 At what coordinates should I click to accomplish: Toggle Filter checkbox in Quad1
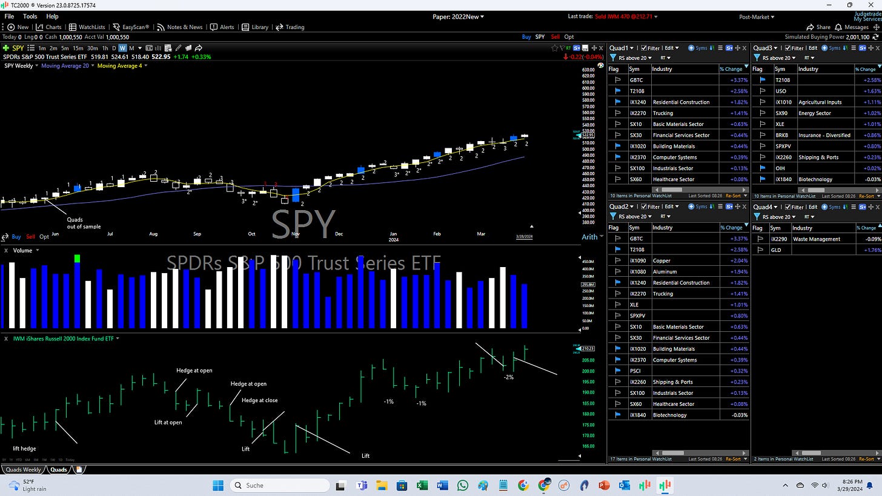tap(644, 48)
